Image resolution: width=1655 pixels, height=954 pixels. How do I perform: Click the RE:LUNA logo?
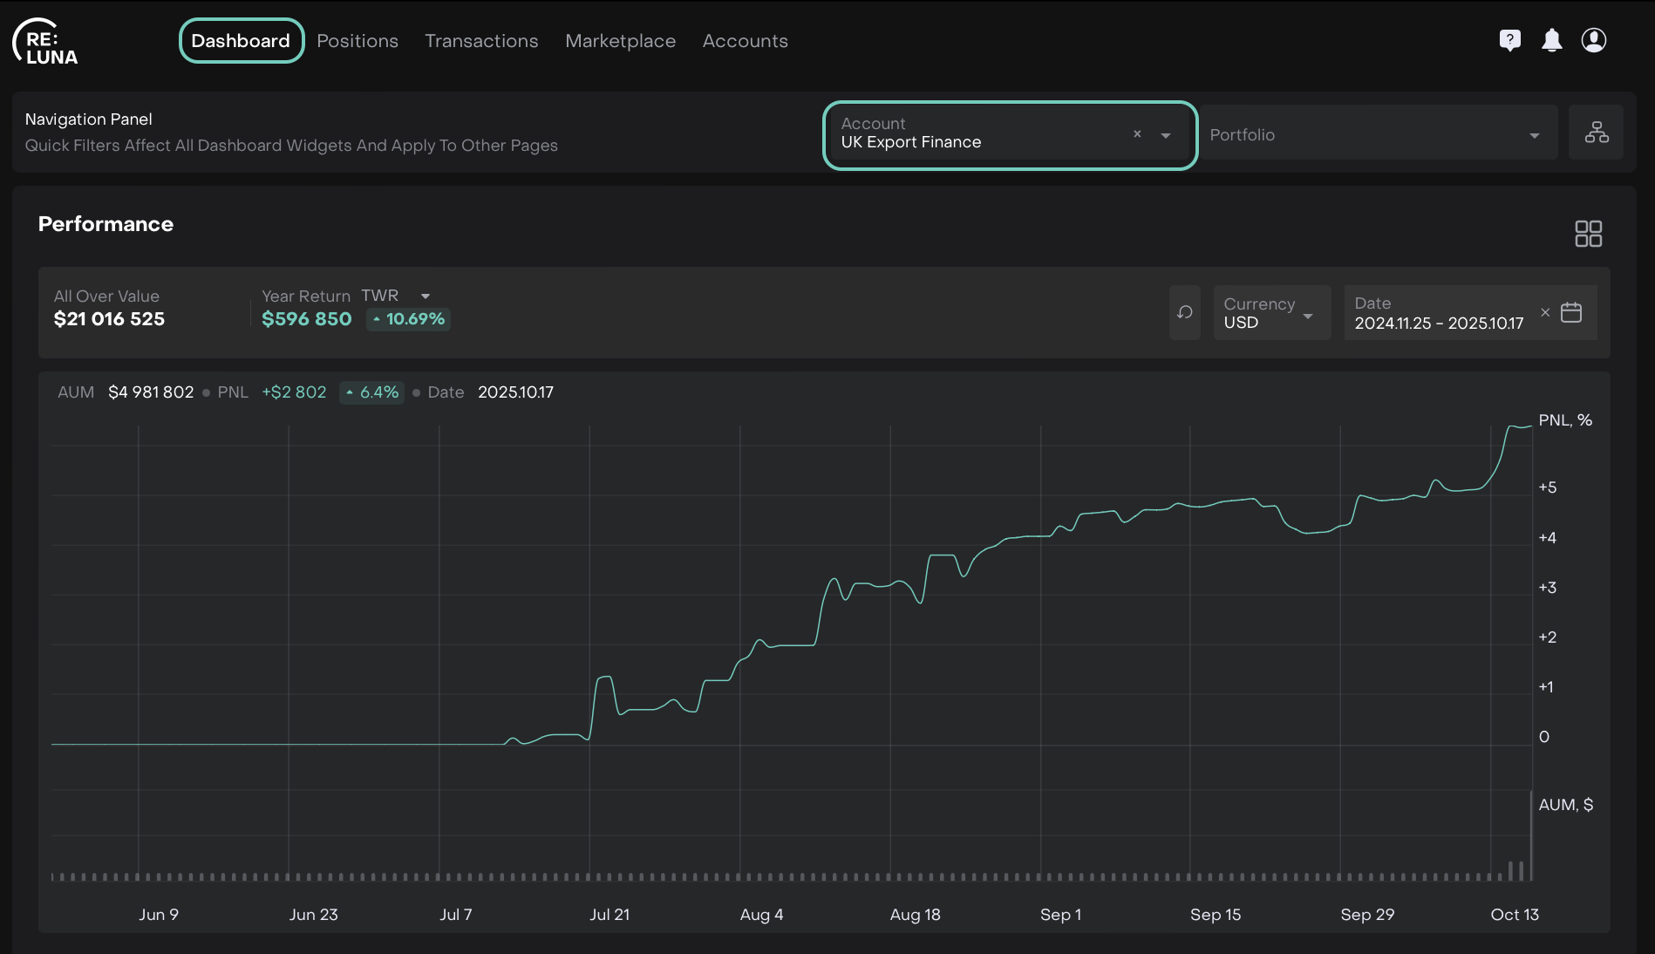pyautogui.click(x=45, y=42)
